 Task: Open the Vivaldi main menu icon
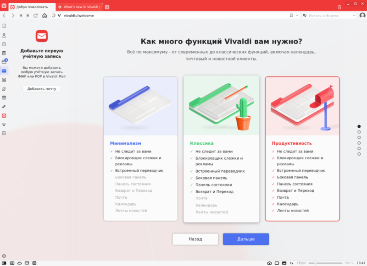pyautogui.click(x=4, y=5)
